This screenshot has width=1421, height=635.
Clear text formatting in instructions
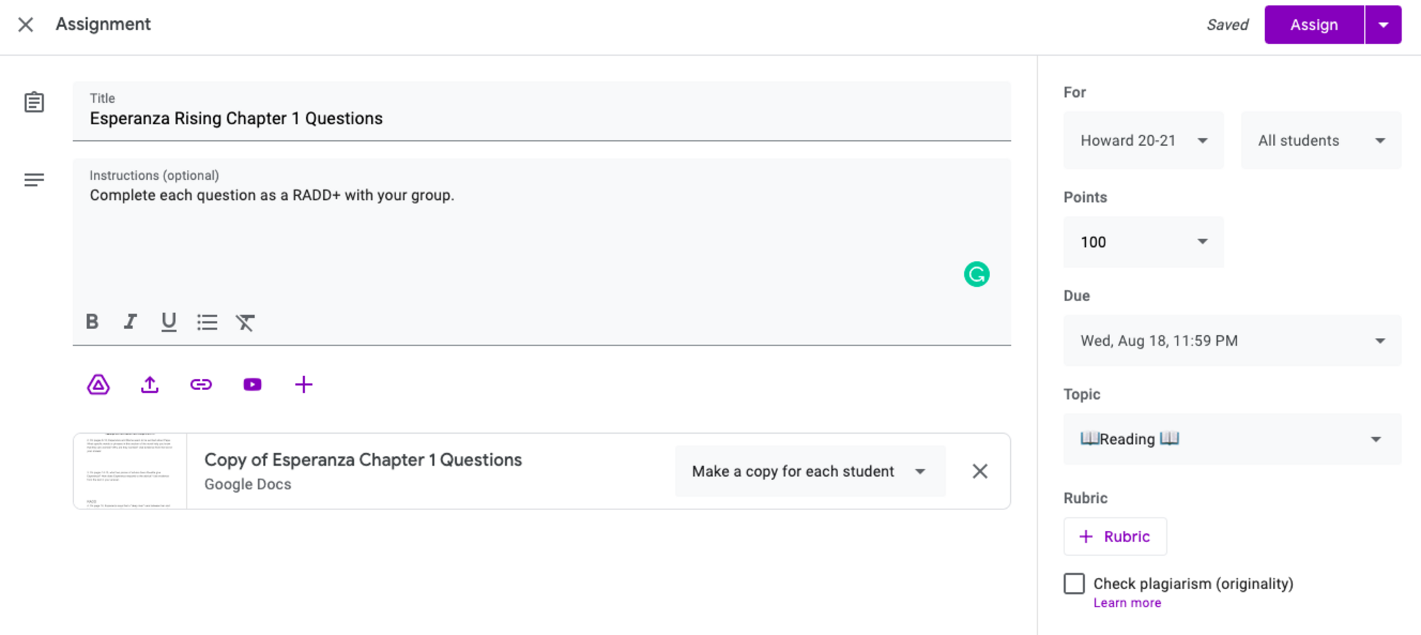pyautogui.click(x=245, y=322)
